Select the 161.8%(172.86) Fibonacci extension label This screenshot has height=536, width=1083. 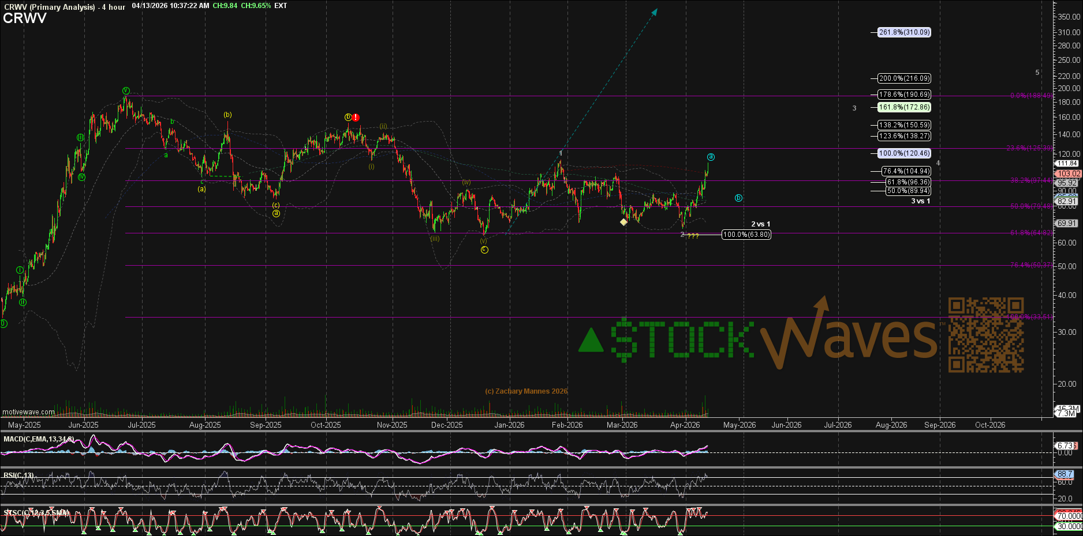point(904,107)
